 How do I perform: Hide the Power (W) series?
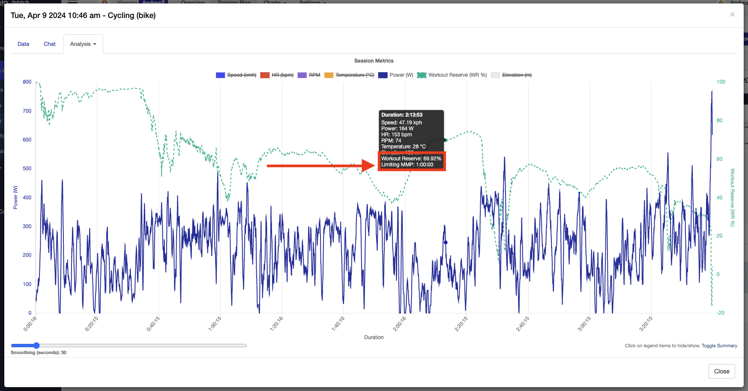401,75
